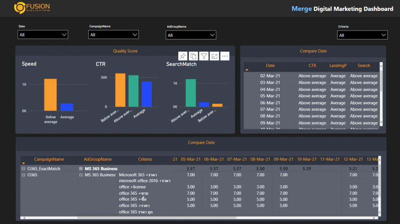The width and height of the screenshot is (400, 224).
Task: Select the 'office +license' criteria row
Action: pos(132,187)
